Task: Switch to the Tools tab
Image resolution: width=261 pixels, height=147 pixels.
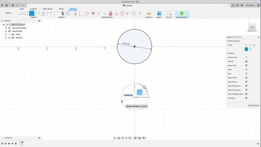Action: (61, 9)
